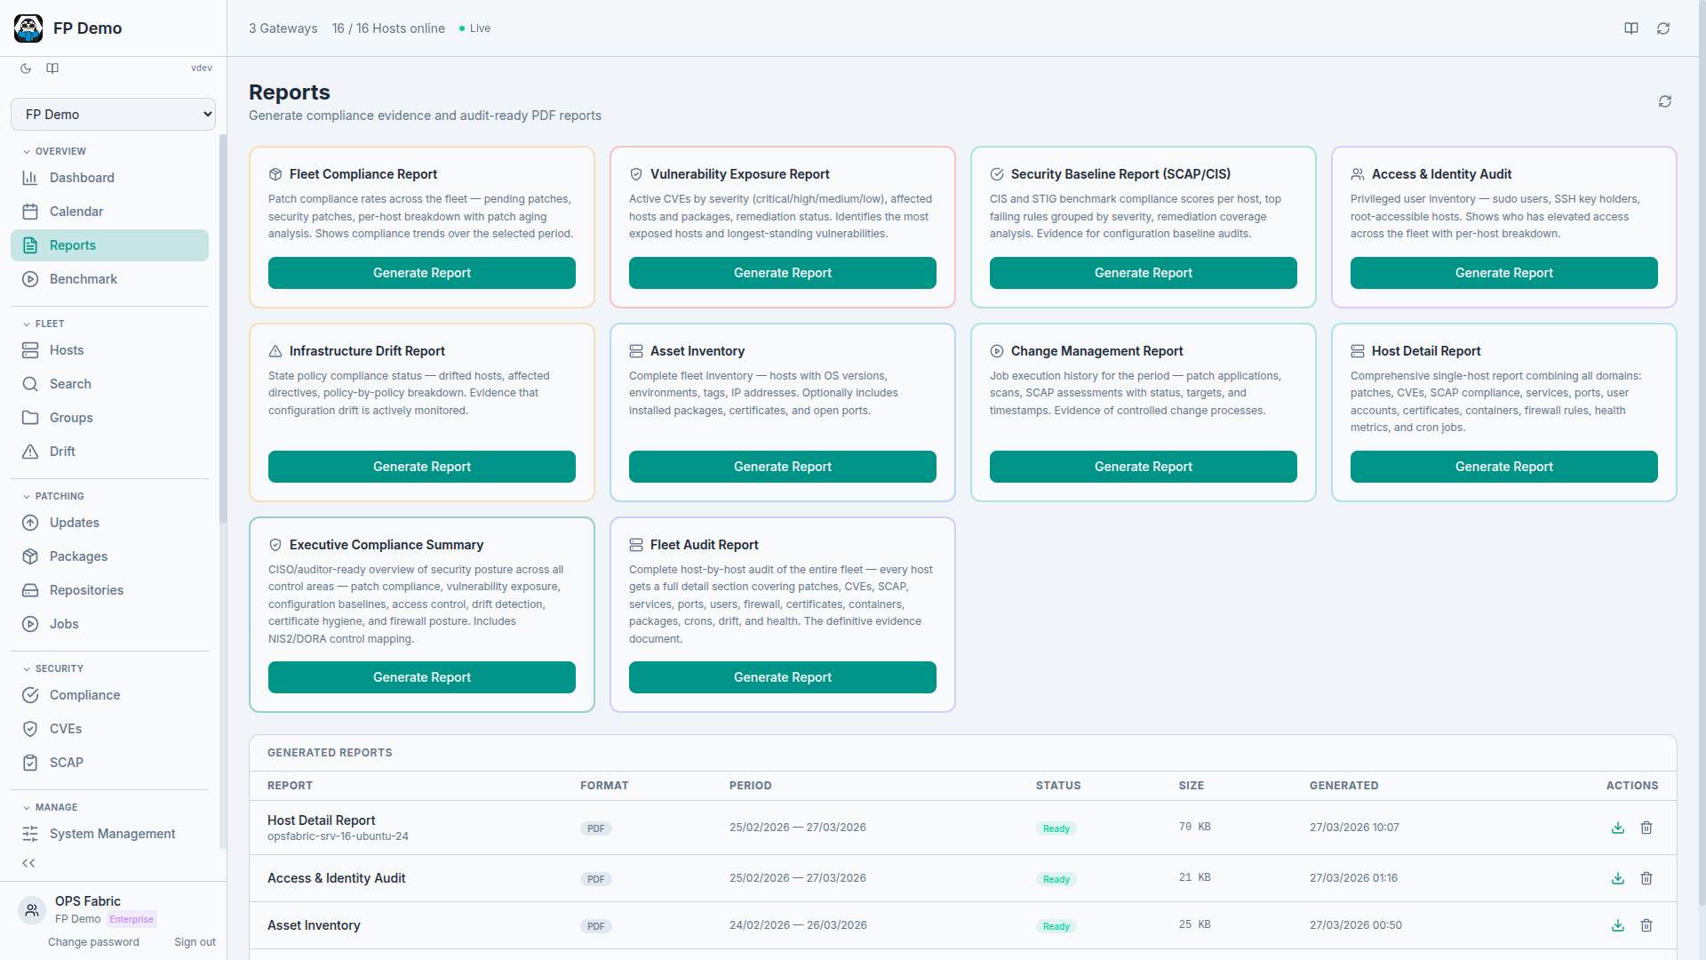Toggle dark mode with the moon icon
Screen dimensions: 1706x960
(25, 68)
